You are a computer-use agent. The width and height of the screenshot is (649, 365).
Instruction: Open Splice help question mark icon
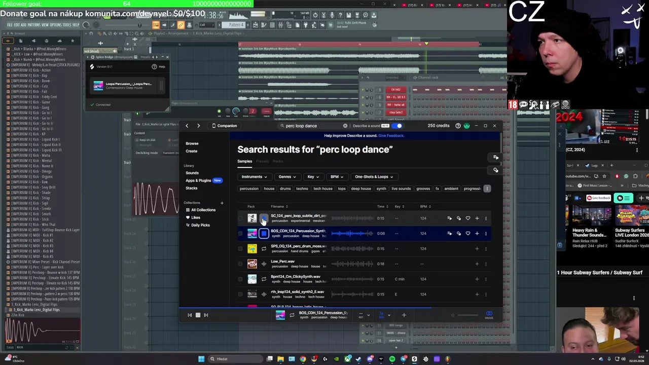(x=458, y=126)
